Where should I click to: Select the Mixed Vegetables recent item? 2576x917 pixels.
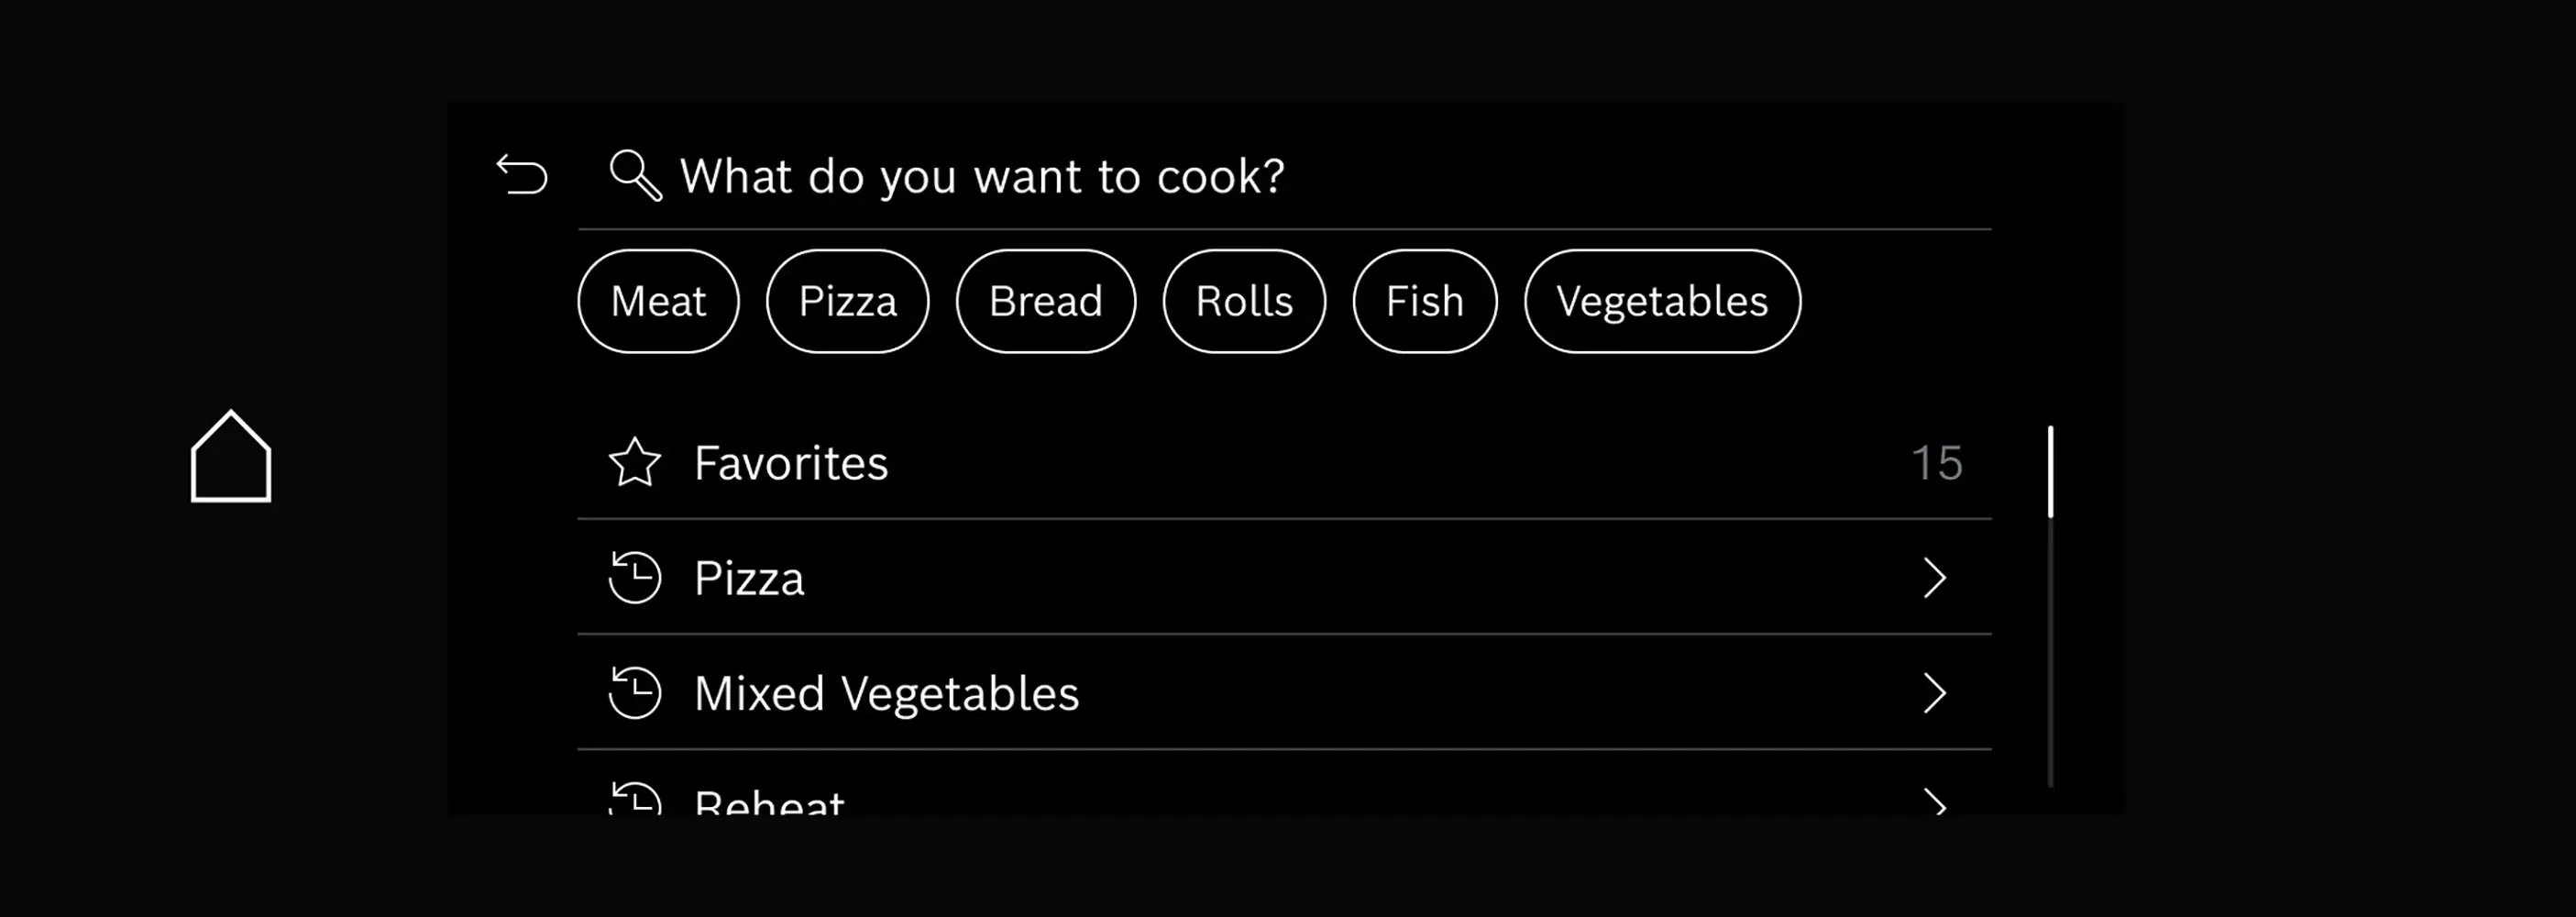click(1200, 693)
